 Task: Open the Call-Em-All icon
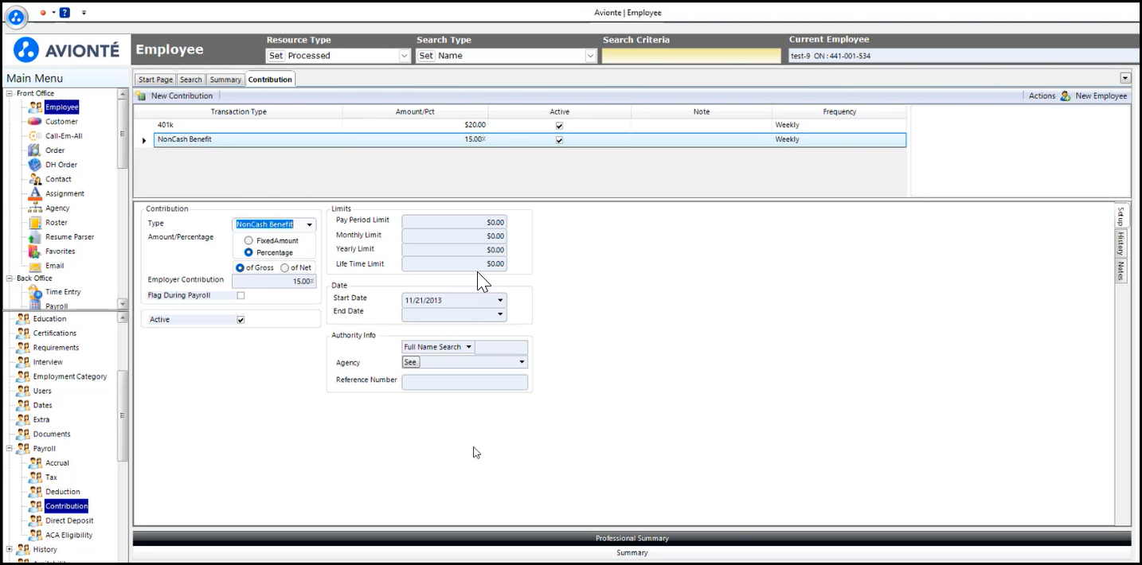pos(35,135)
